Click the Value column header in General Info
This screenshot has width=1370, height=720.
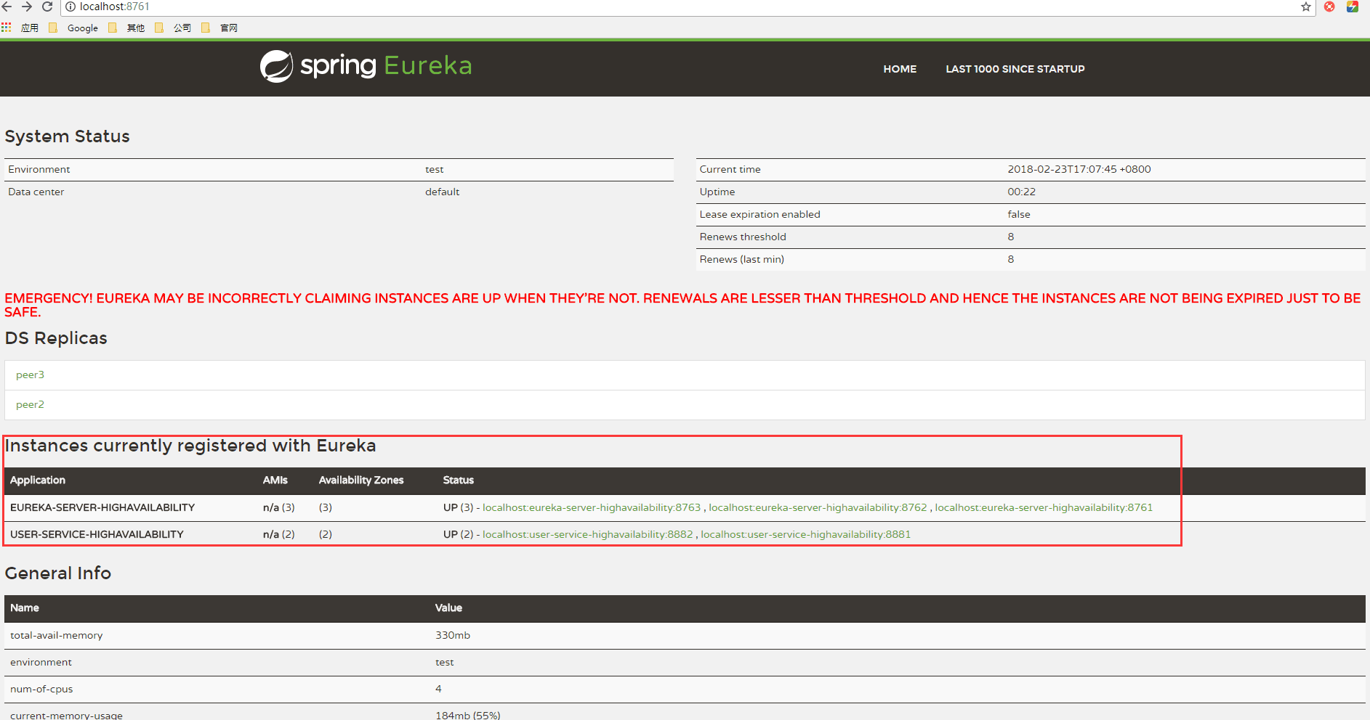pyautogui.click(x=448, y=607)
